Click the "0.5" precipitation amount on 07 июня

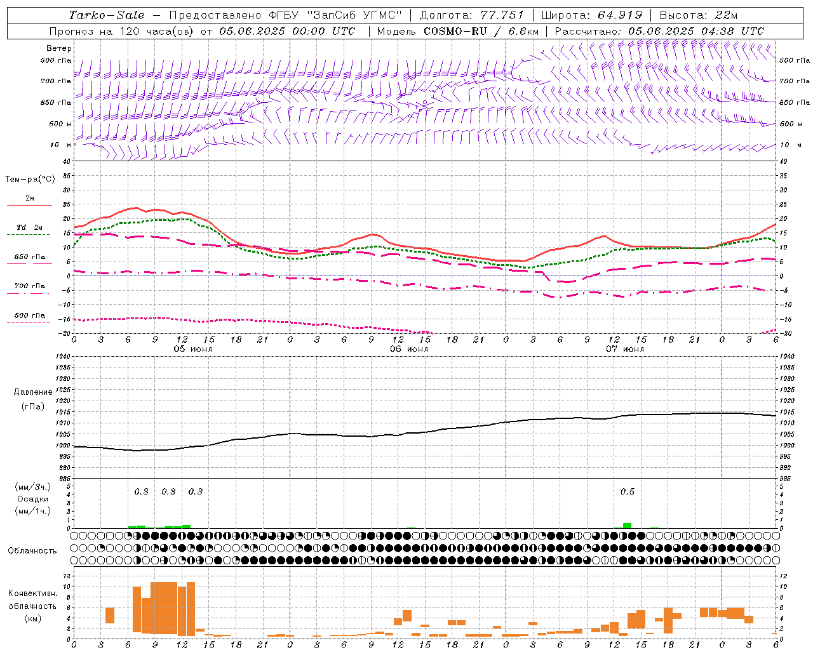(x=628, y=492)
